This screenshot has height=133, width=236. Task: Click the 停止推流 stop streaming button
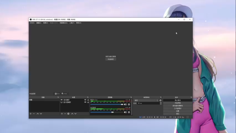178,100
